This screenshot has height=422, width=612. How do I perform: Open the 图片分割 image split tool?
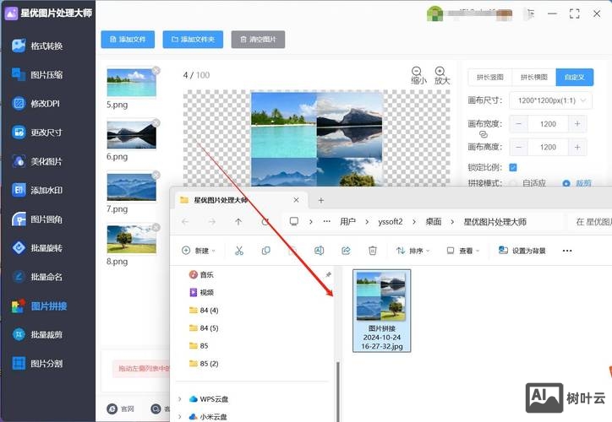(37, 364)
